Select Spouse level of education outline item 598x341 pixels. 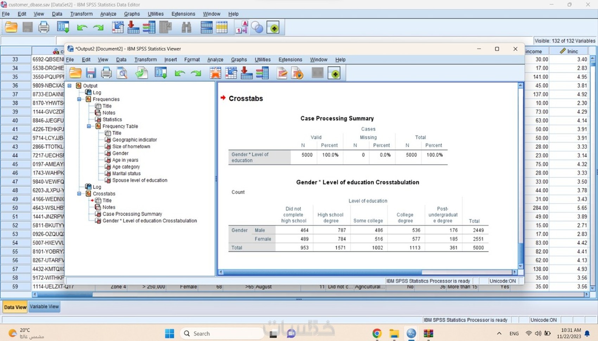140,180
